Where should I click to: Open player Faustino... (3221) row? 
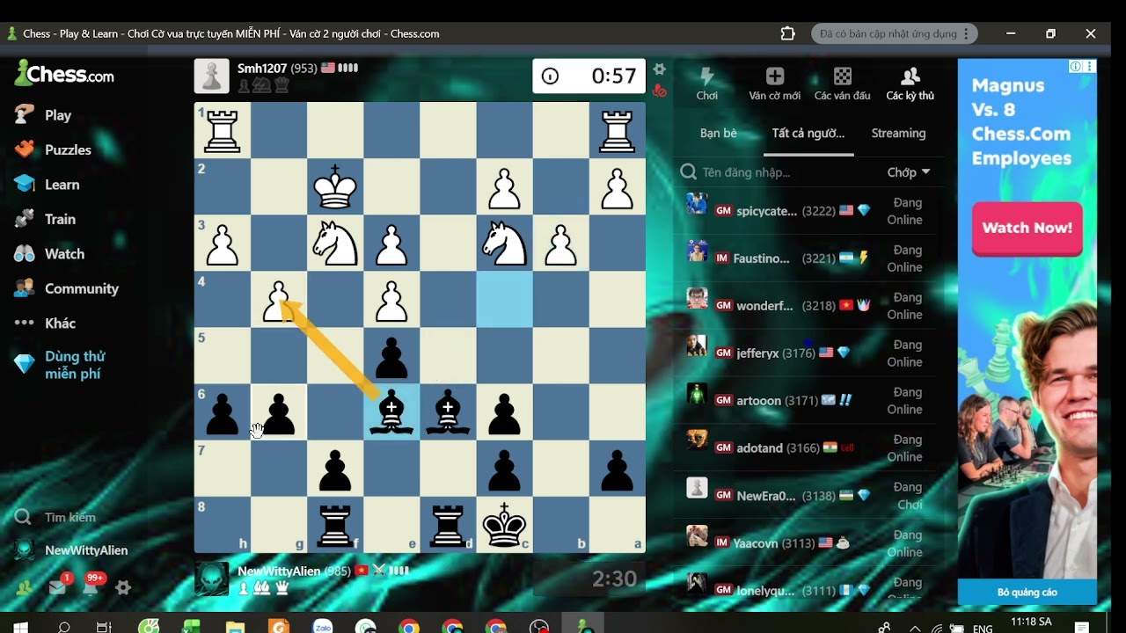coord(808,258)
